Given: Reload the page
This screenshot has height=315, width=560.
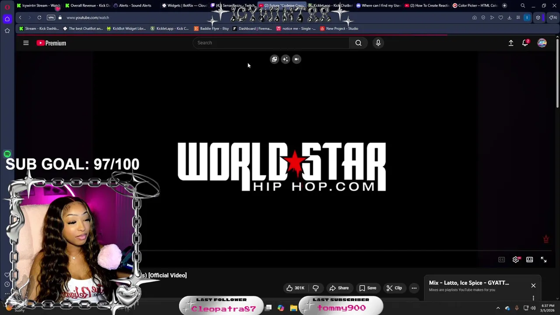Looking at the screenshot, I should tap(39, 17).
